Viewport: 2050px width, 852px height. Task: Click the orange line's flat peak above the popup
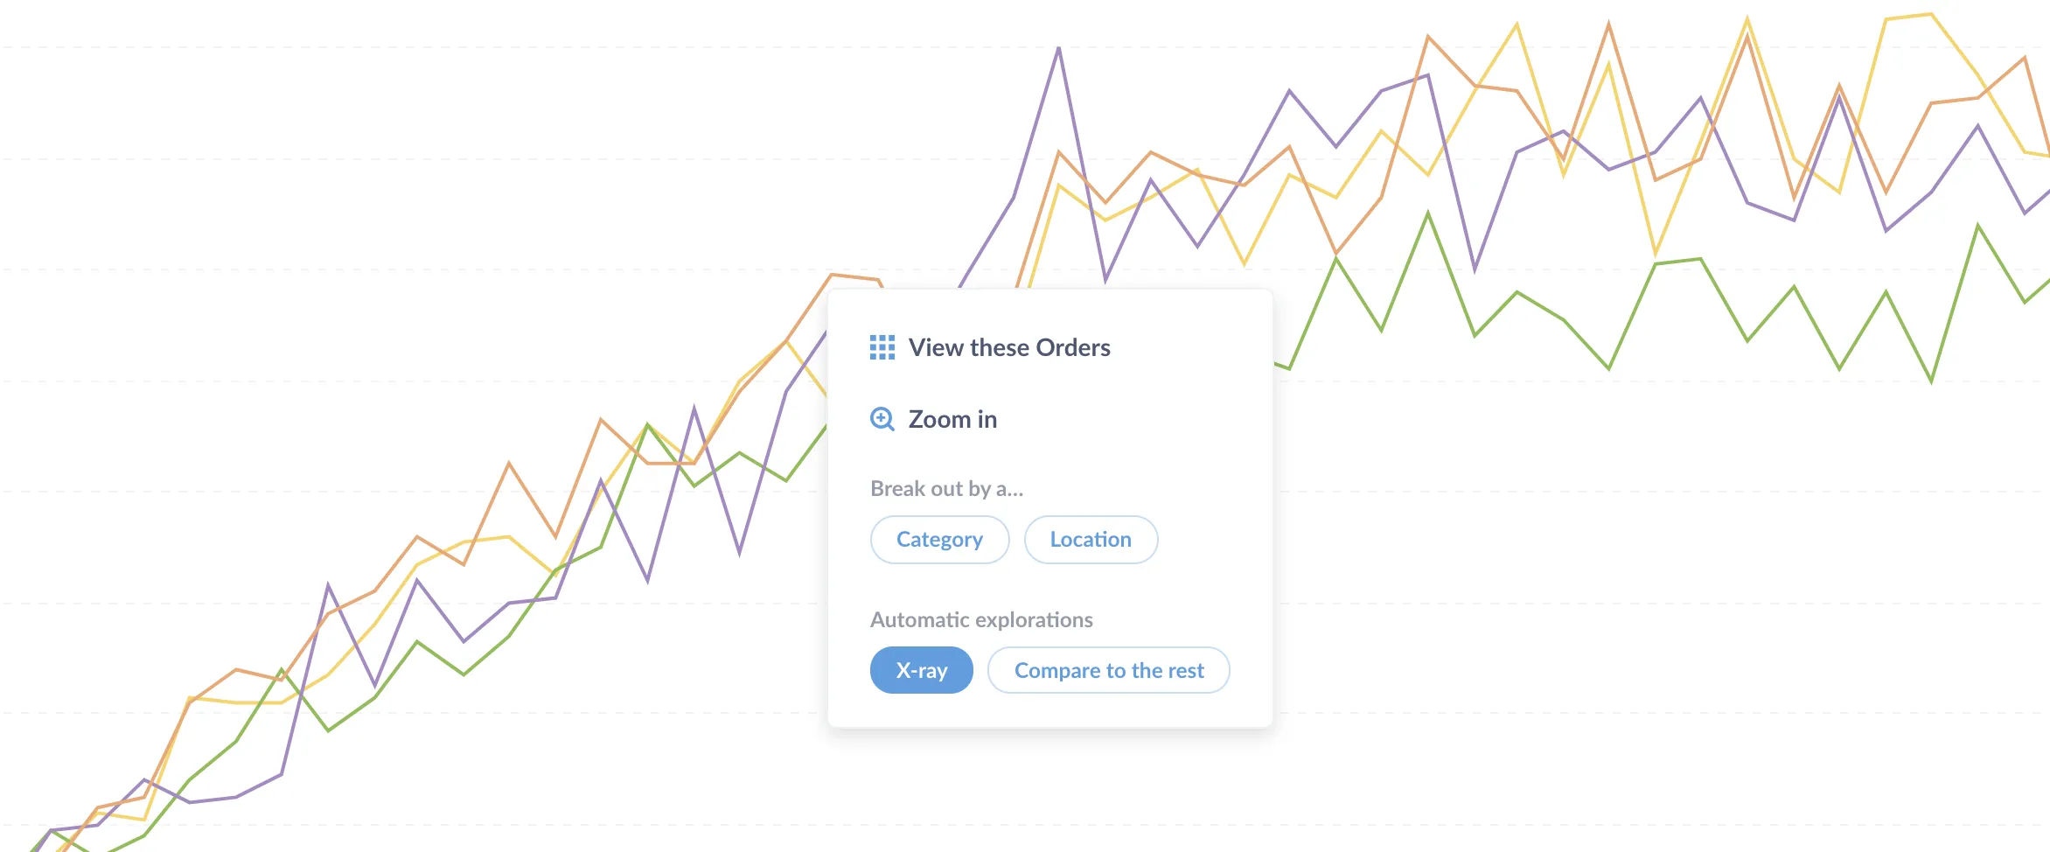point(854,276)
